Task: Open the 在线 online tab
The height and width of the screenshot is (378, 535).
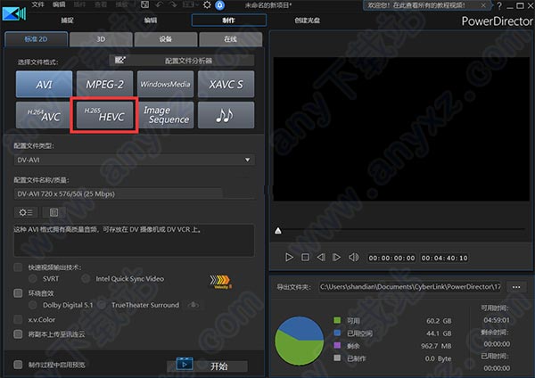Action: point(230,39)
